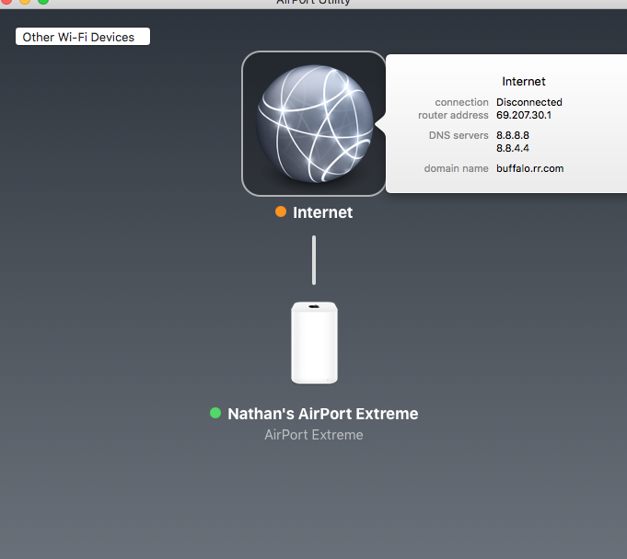
Task: Click DNS server entry 8.8.4.4
Action: tap(513, 148)
